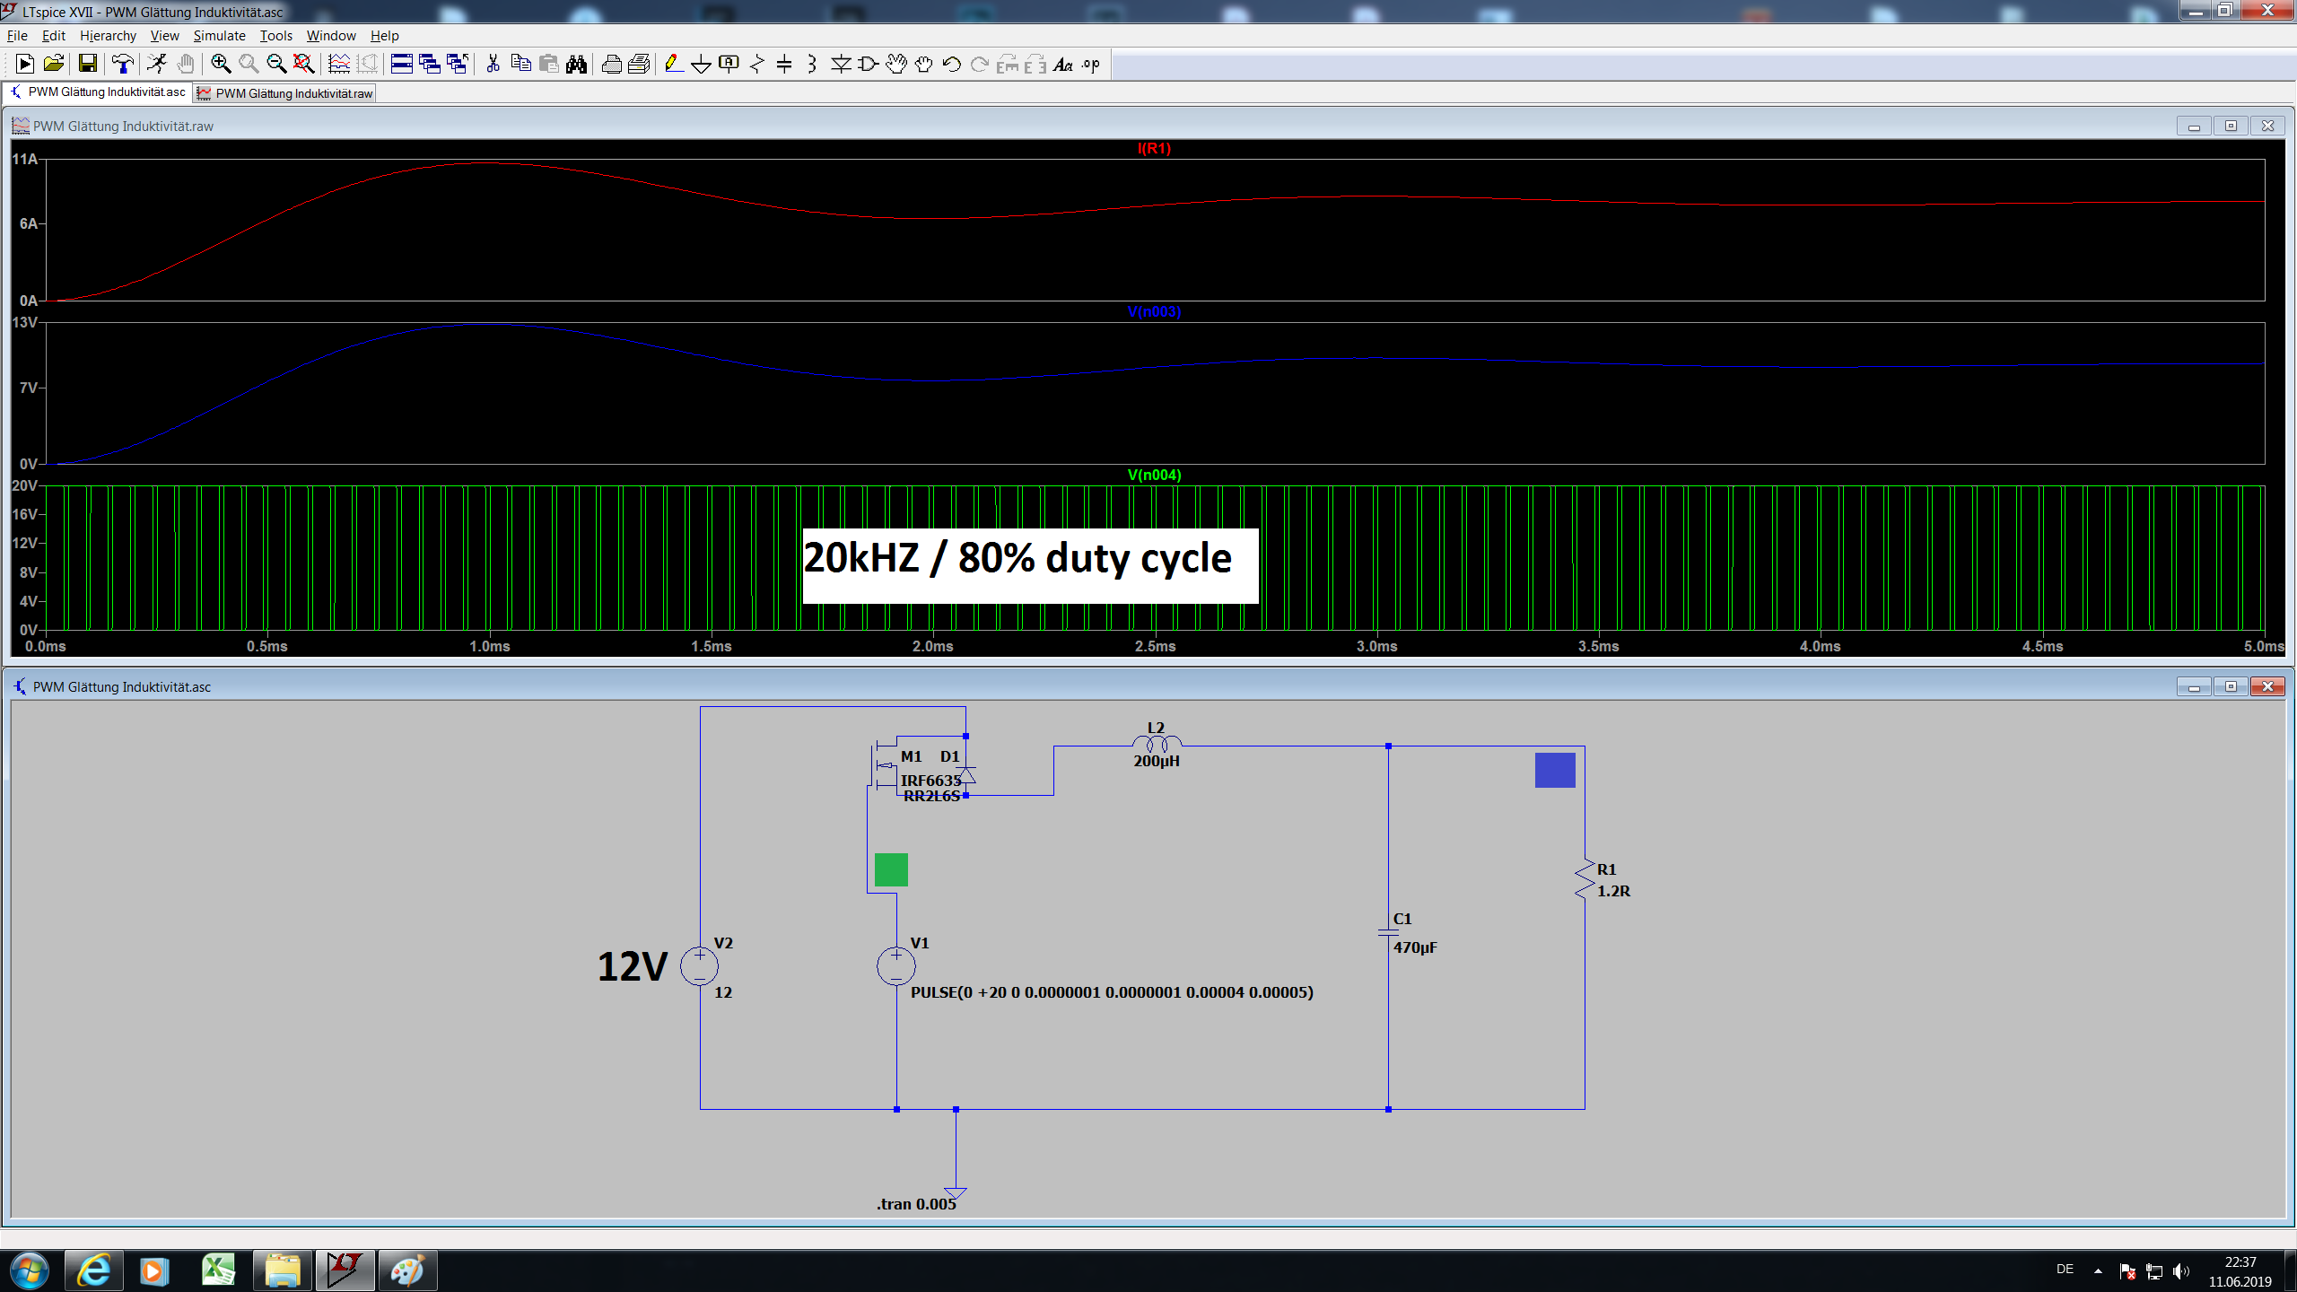Open the Edit menu

(x=54, y=36)
